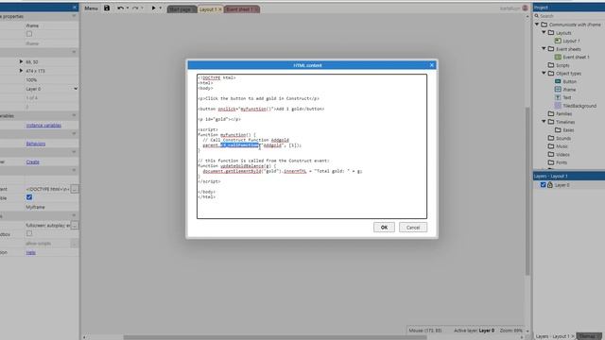Viewport: 605px width, 340px height.
Task: Click Active layer: Layer 0 status text
Action: pyautogui.click(x=474, y=331)
